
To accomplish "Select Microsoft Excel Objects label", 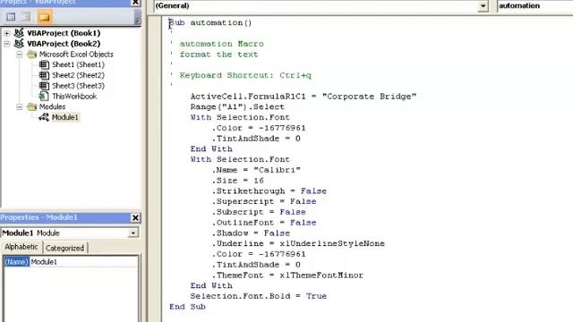I will coord(76,55).
